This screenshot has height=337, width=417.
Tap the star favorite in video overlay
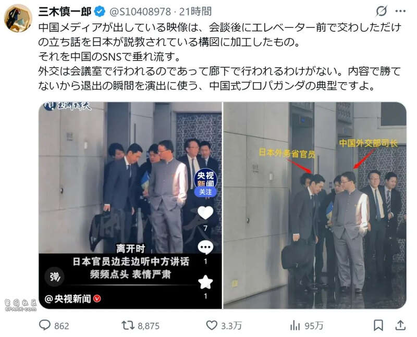pyautogui.click(x=205, y=282)
